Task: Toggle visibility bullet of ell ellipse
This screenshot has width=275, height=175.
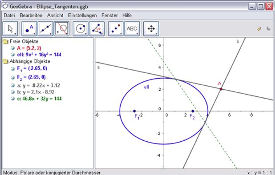Action: click(12, 55)
